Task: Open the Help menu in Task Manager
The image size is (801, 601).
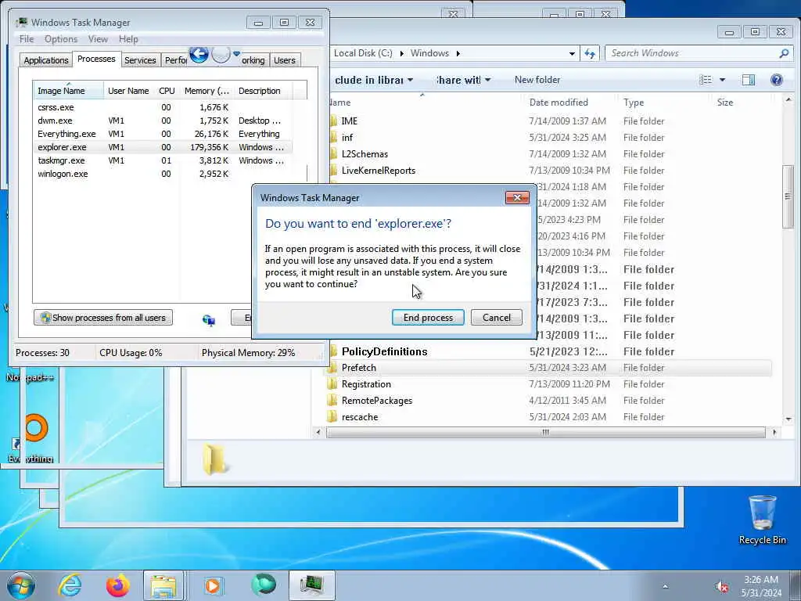Action: [128, 39]
